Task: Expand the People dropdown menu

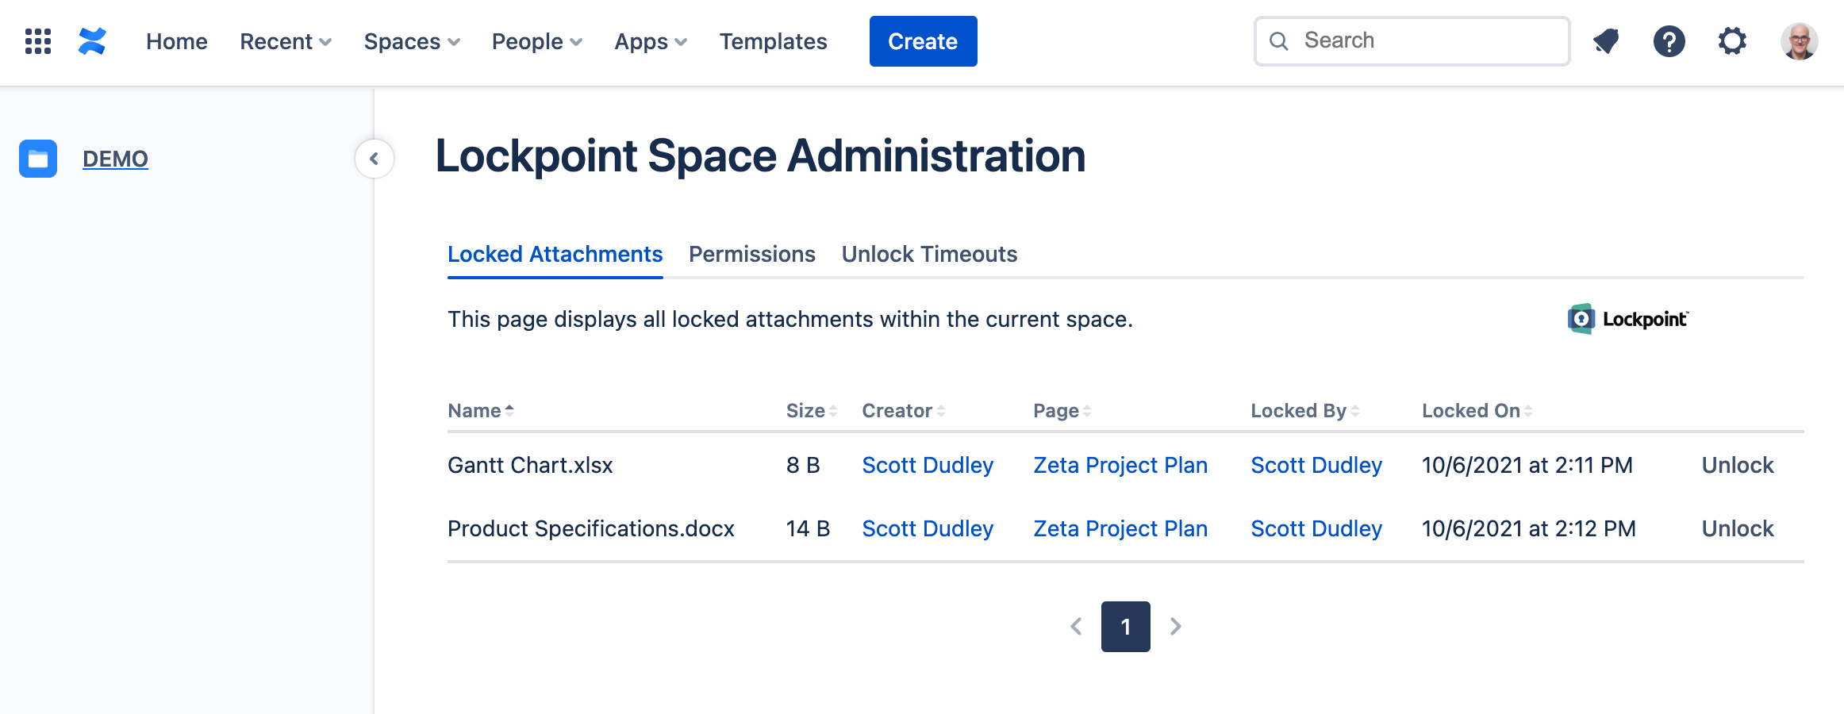Action: pos(537,41)
